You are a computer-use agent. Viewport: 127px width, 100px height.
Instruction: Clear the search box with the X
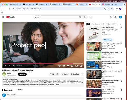[x=80, y=17]
